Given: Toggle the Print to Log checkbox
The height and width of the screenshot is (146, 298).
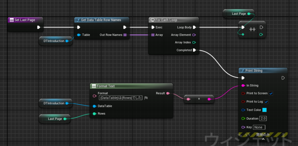Looking at the screenshot, I should [266, 102].
